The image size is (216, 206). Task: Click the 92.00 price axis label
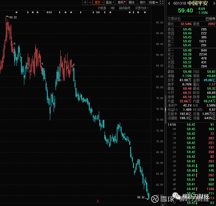click(160, 22)
